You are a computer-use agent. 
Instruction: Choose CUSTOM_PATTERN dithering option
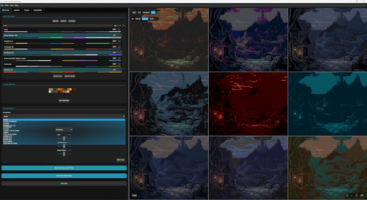tap(64, 143)
